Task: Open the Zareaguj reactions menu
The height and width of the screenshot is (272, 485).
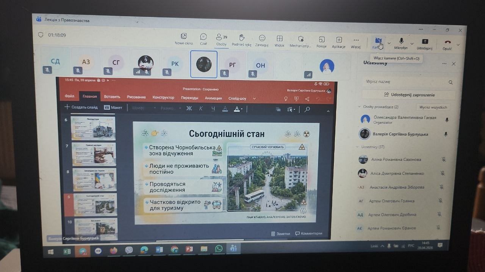Action: click(262, 39)
